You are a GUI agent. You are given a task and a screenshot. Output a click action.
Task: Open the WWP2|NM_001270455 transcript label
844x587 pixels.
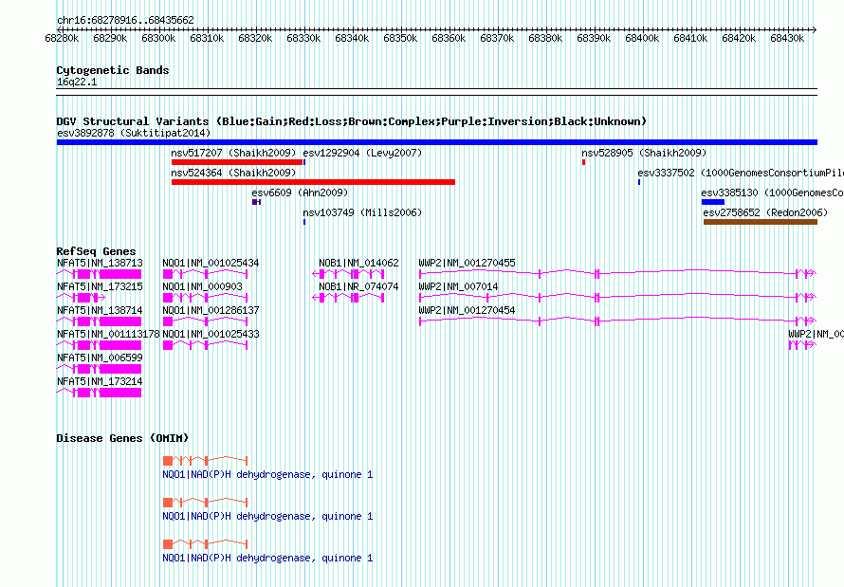pos(468,263)
